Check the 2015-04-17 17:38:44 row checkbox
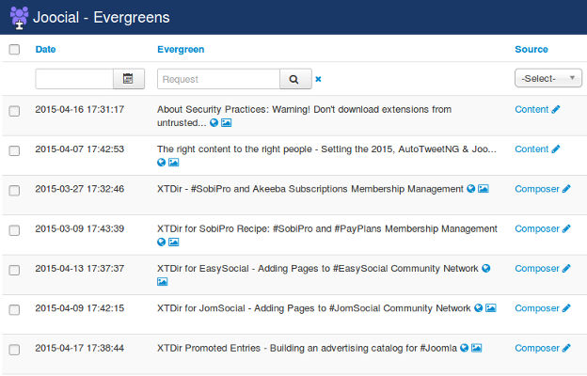587x376 pixels. point(14,350)
